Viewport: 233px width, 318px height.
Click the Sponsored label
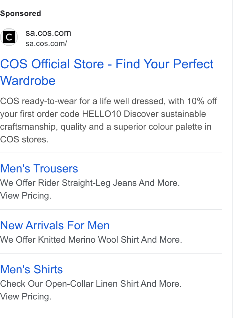pos(20,13)
